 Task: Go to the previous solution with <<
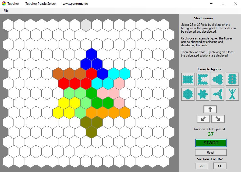[202, 166]
